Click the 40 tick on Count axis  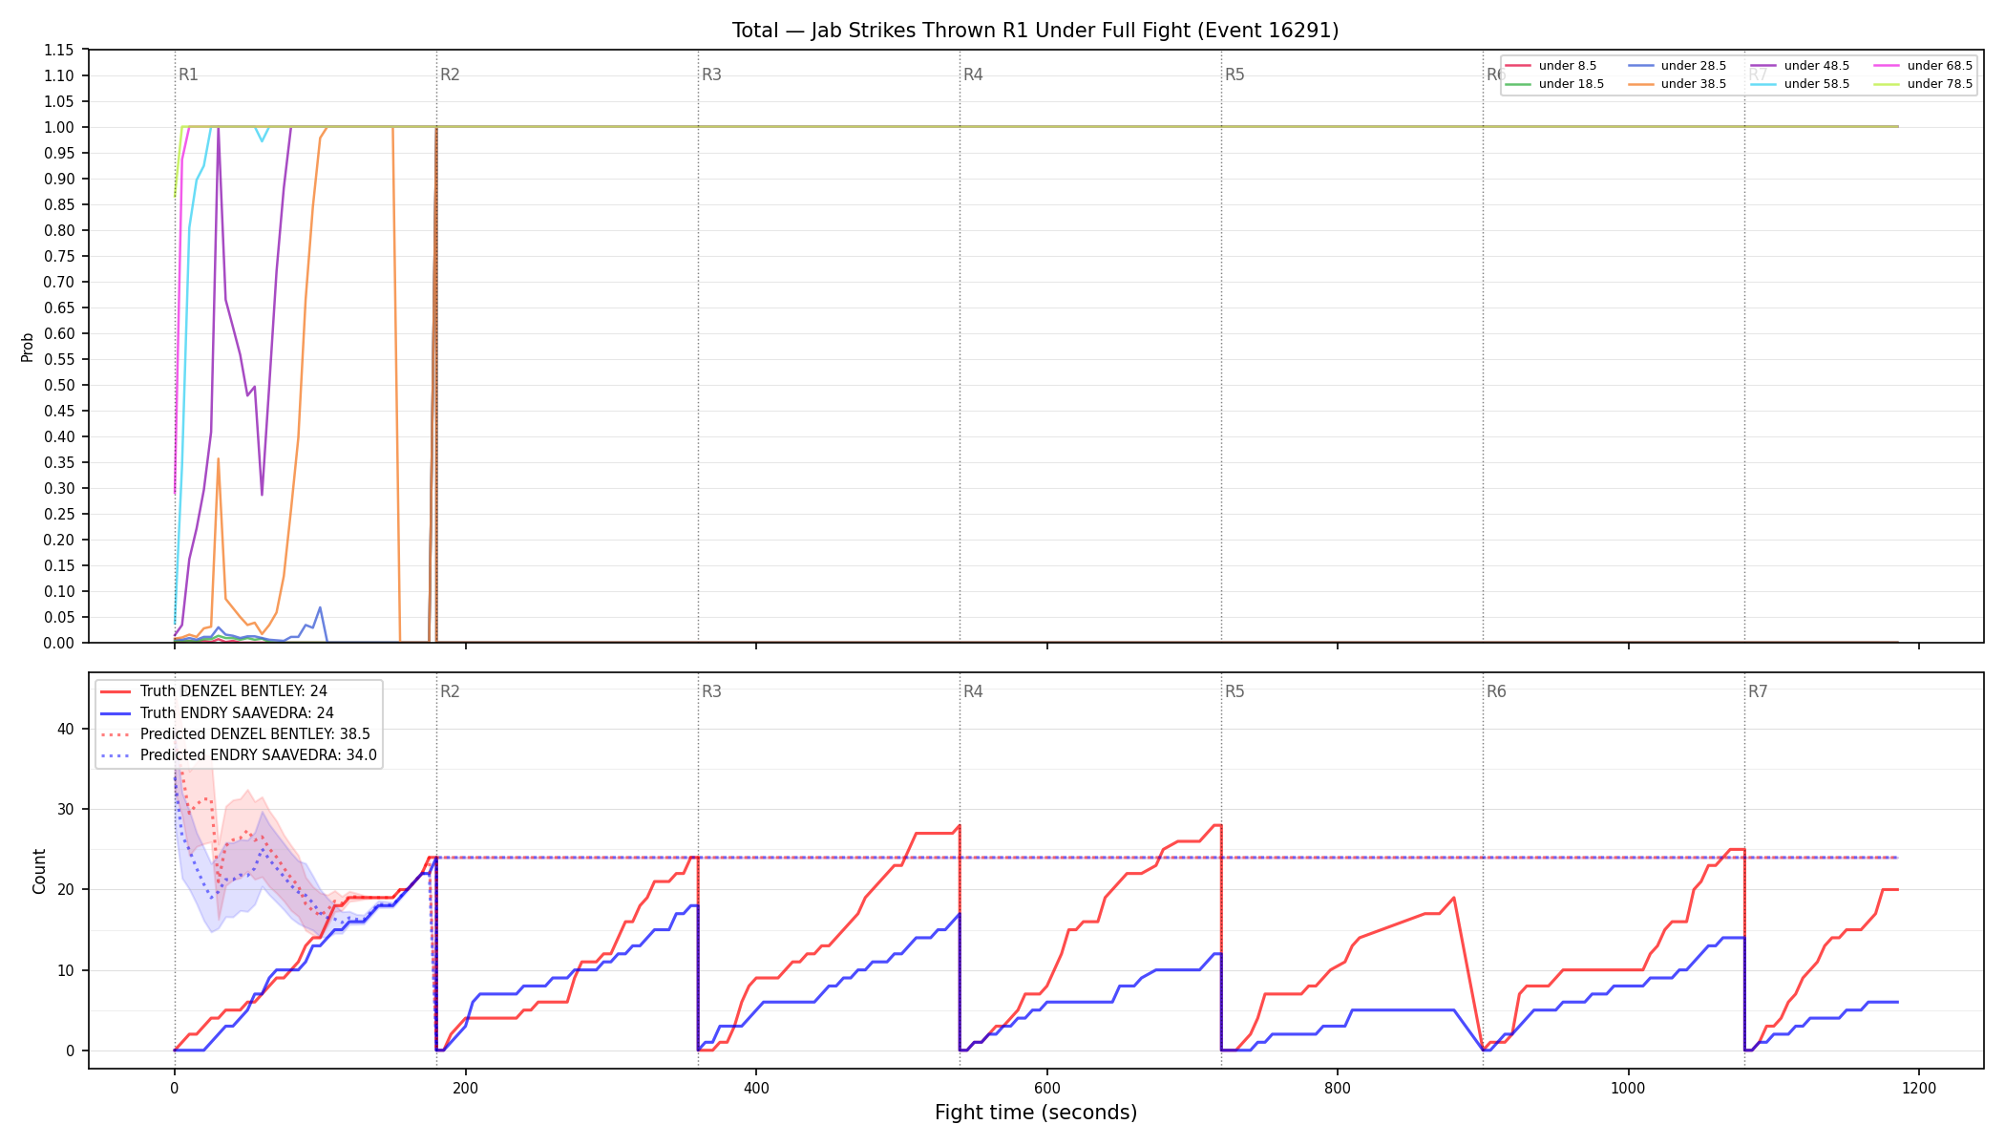[x=66, y=729]
